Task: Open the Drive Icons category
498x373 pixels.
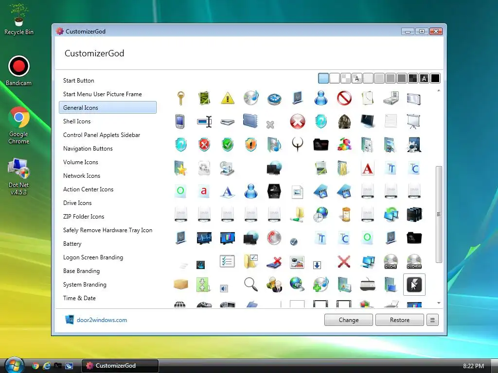Action: click(107, 203)
